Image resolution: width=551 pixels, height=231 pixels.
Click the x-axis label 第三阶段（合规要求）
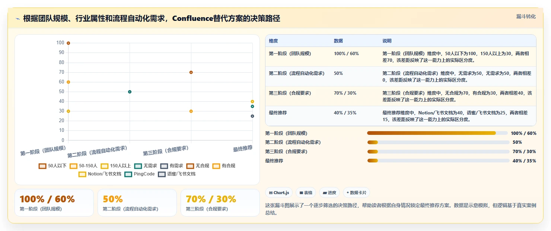166,151
